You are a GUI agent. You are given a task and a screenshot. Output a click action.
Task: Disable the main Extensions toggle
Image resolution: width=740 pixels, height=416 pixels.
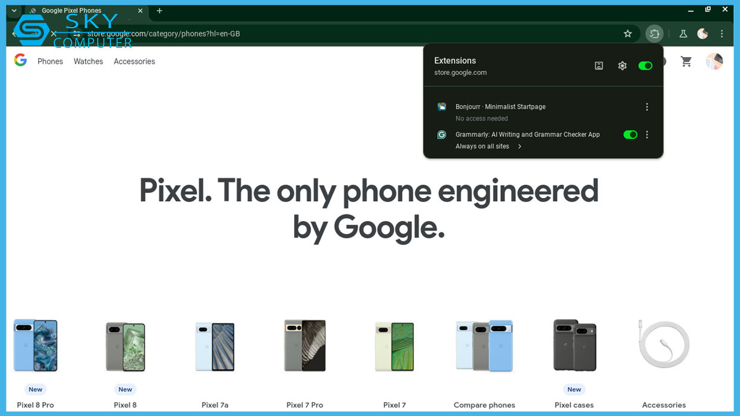(x=645, y=65)
